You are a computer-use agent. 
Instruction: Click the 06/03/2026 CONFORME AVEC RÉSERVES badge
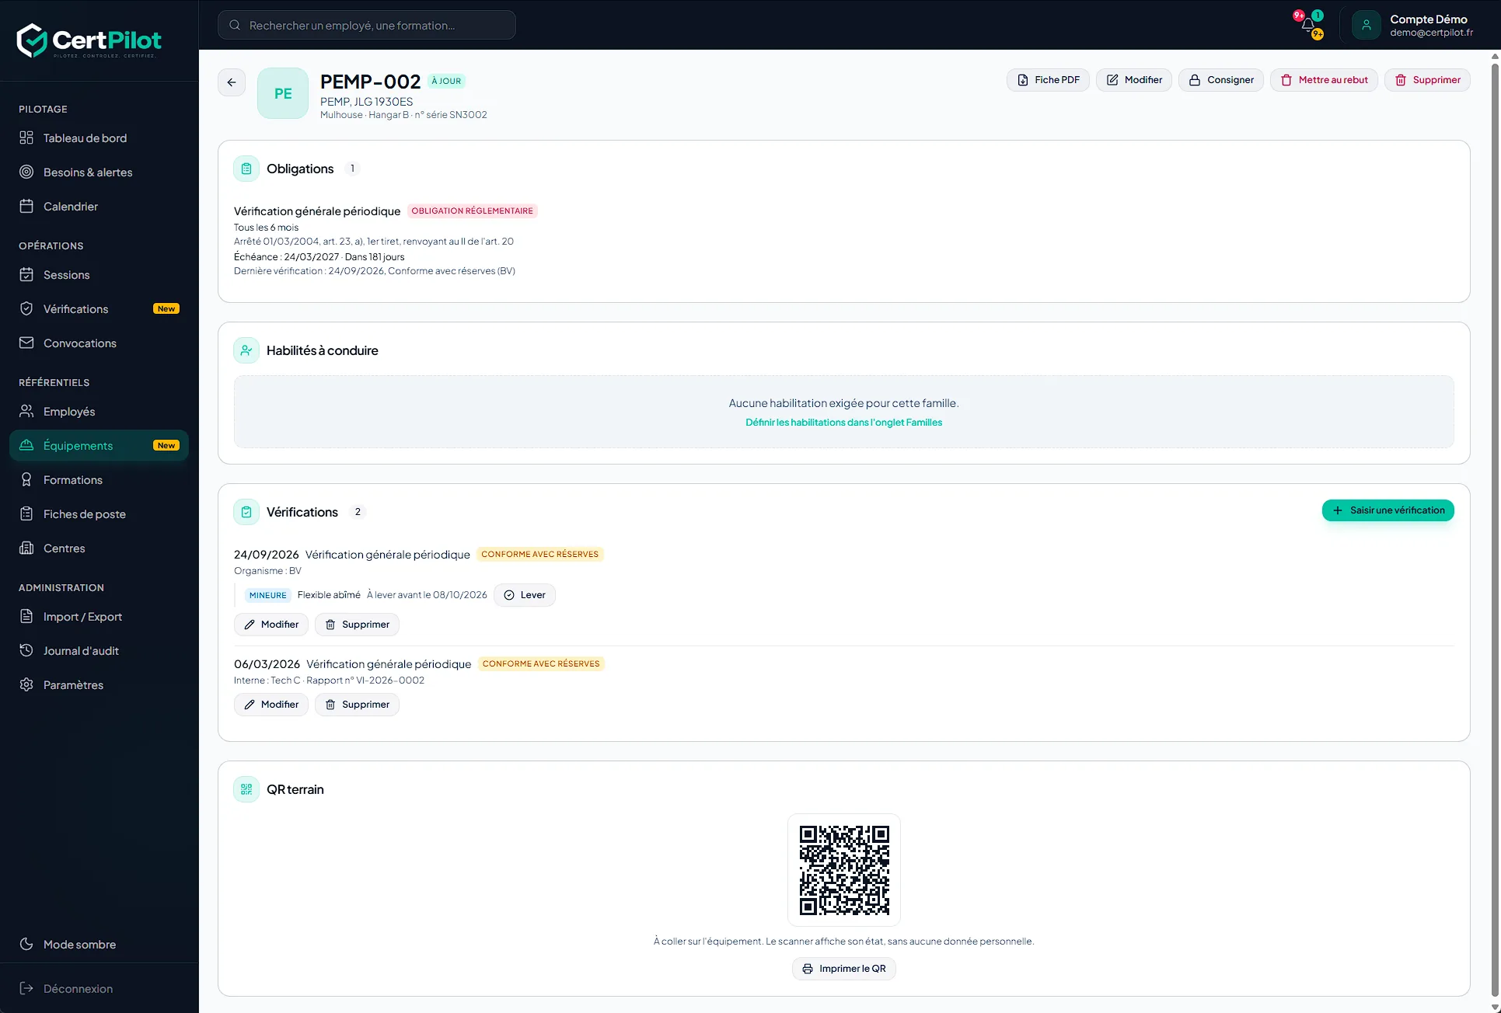tap(541, 664)
